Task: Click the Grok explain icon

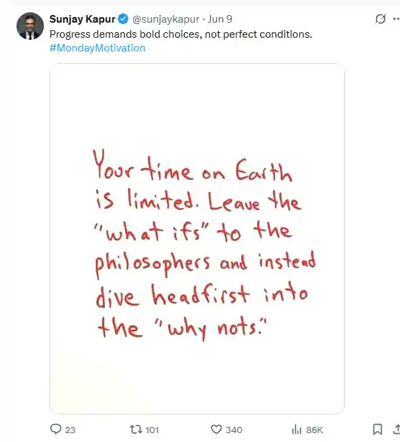Action: 380,19
